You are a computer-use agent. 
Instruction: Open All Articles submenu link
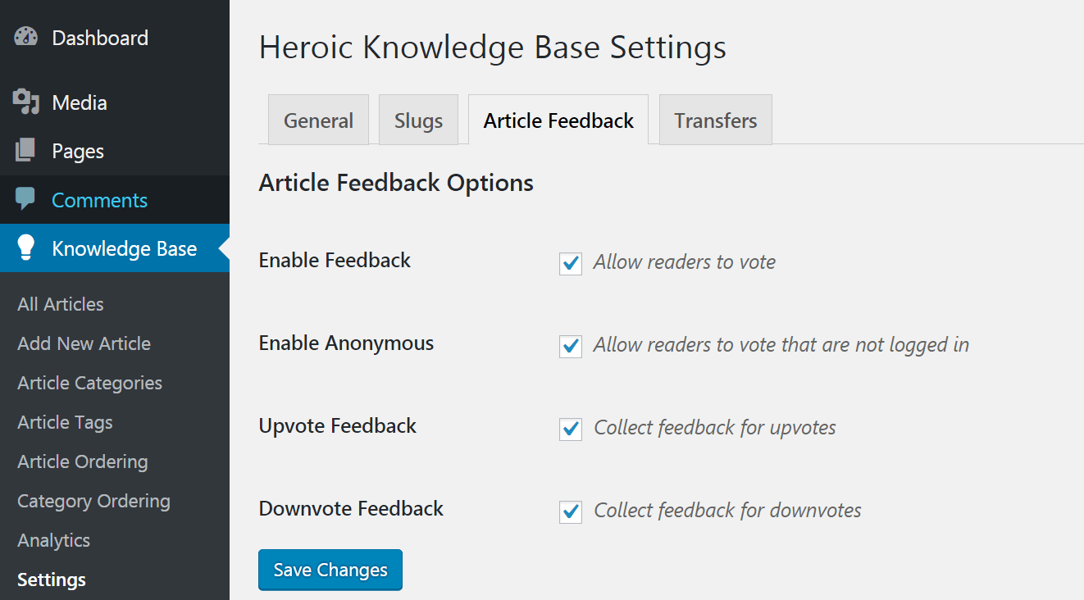61,304
